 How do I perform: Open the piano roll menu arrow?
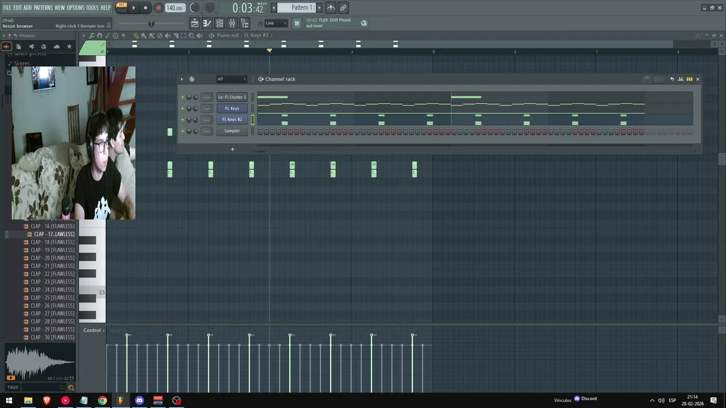[x=84, y=36]
